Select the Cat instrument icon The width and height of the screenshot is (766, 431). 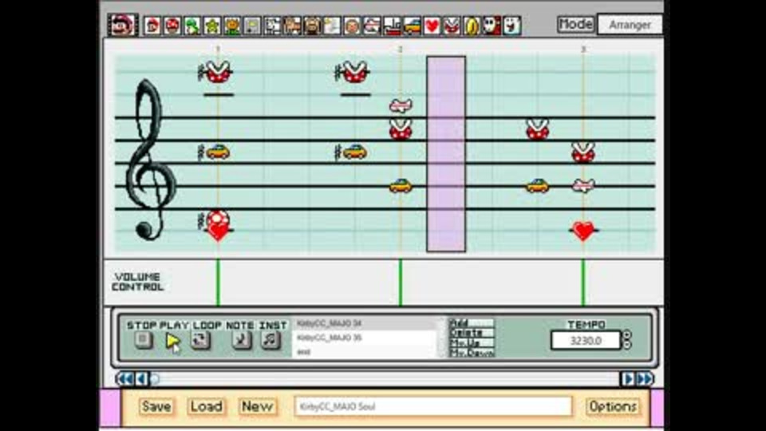[292, 26]
